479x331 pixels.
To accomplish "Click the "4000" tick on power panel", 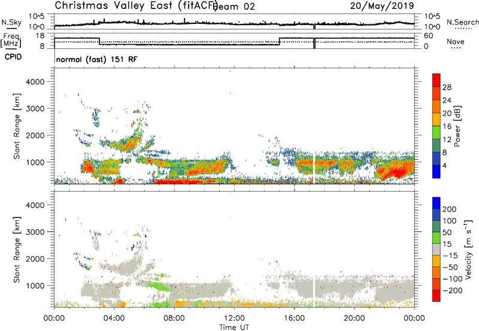I will point(35,82).
